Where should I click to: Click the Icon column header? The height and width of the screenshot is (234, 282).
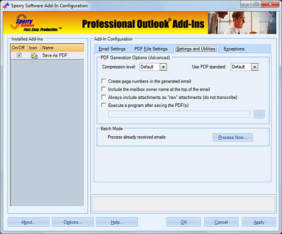(x=34, y=48)
